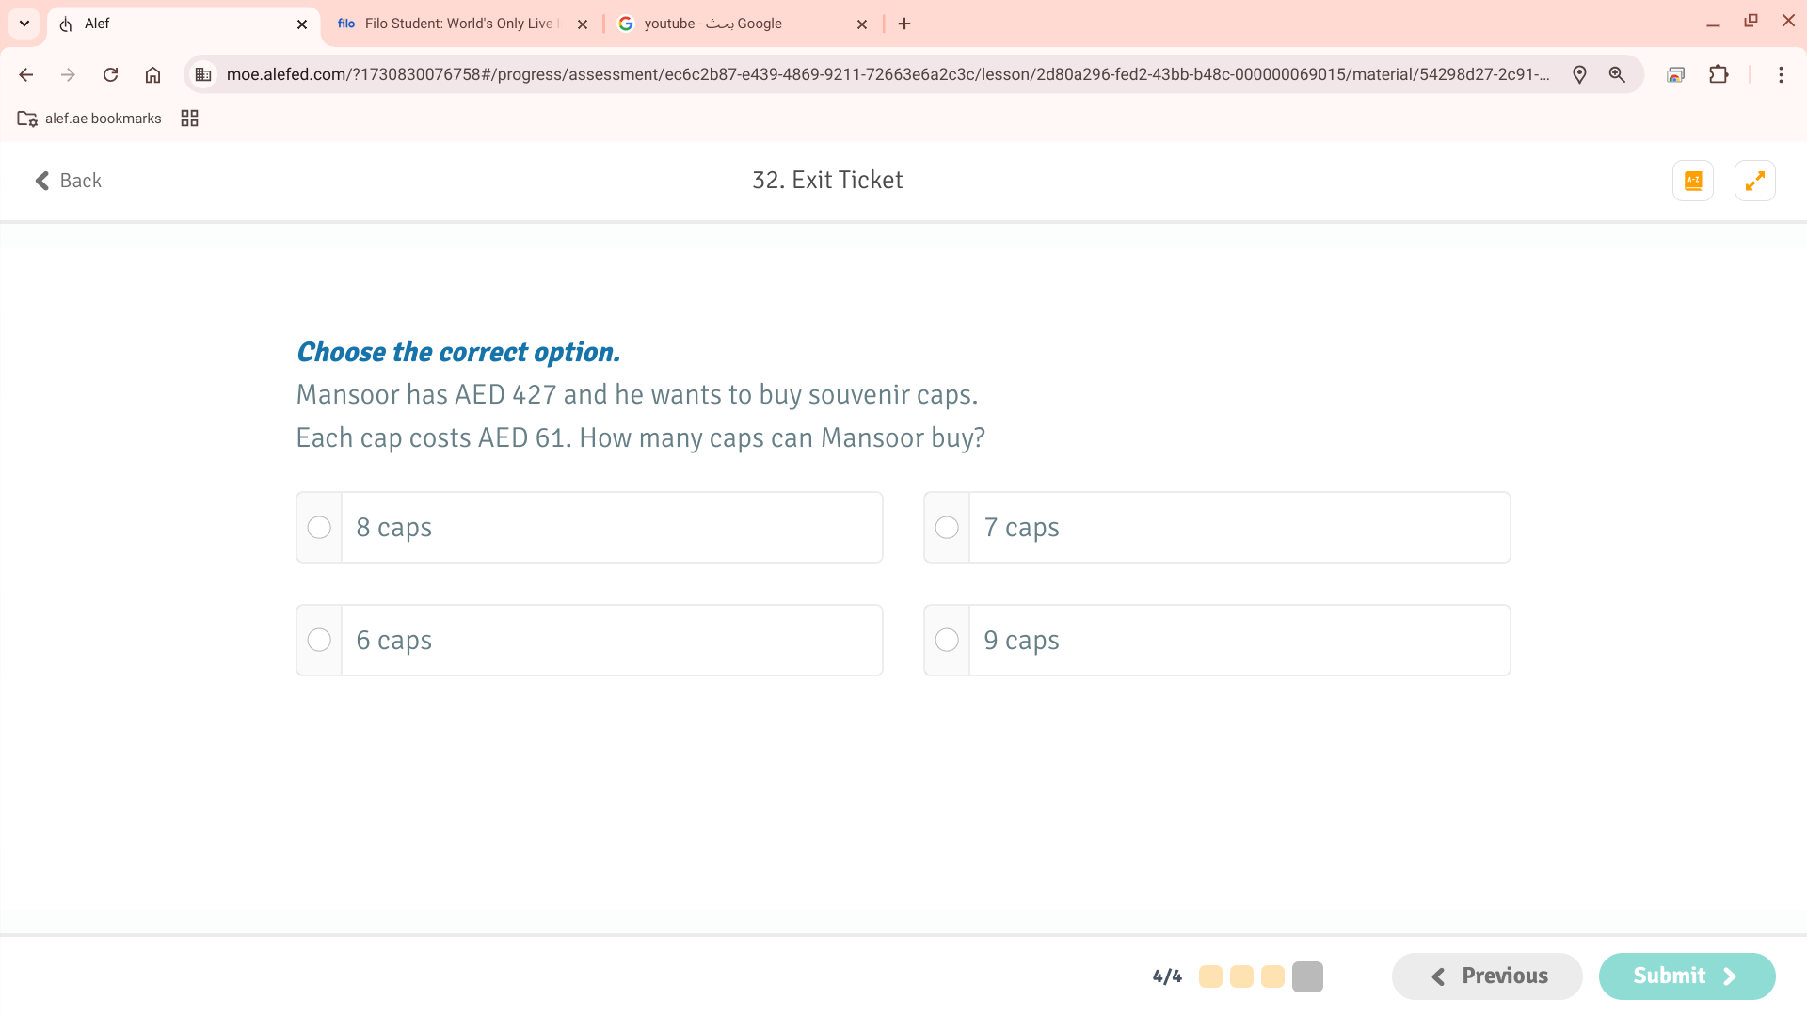Select the 8 caps answer

tap(319, 527)
